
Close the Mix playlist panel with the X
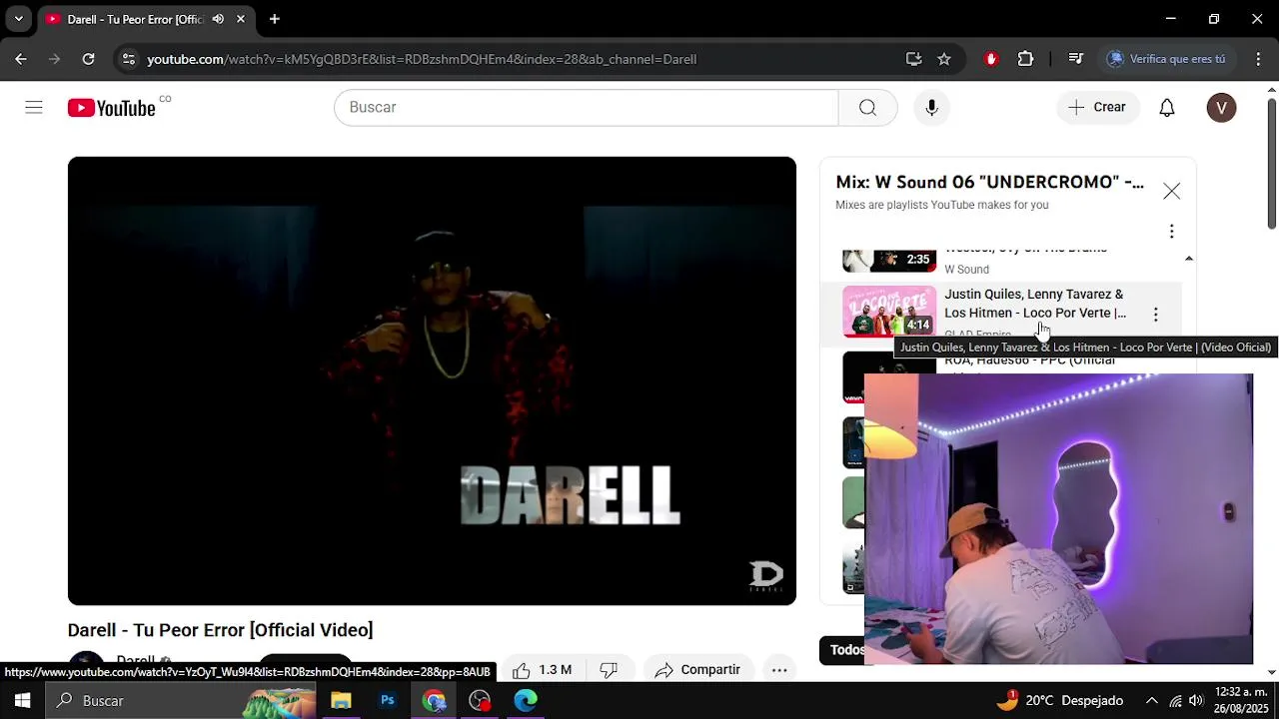pos(1171,191)
